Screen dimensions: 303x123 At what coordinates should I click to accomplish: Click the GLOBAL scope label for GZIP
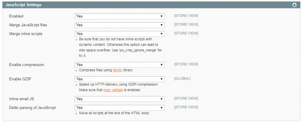182,79
